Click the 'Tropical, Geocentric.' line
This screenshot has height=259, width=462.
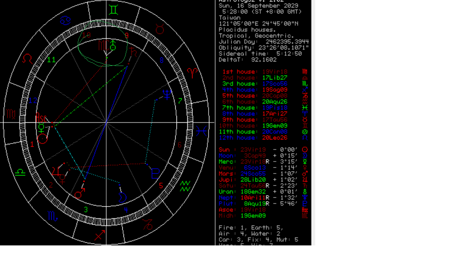click(256, 36)
